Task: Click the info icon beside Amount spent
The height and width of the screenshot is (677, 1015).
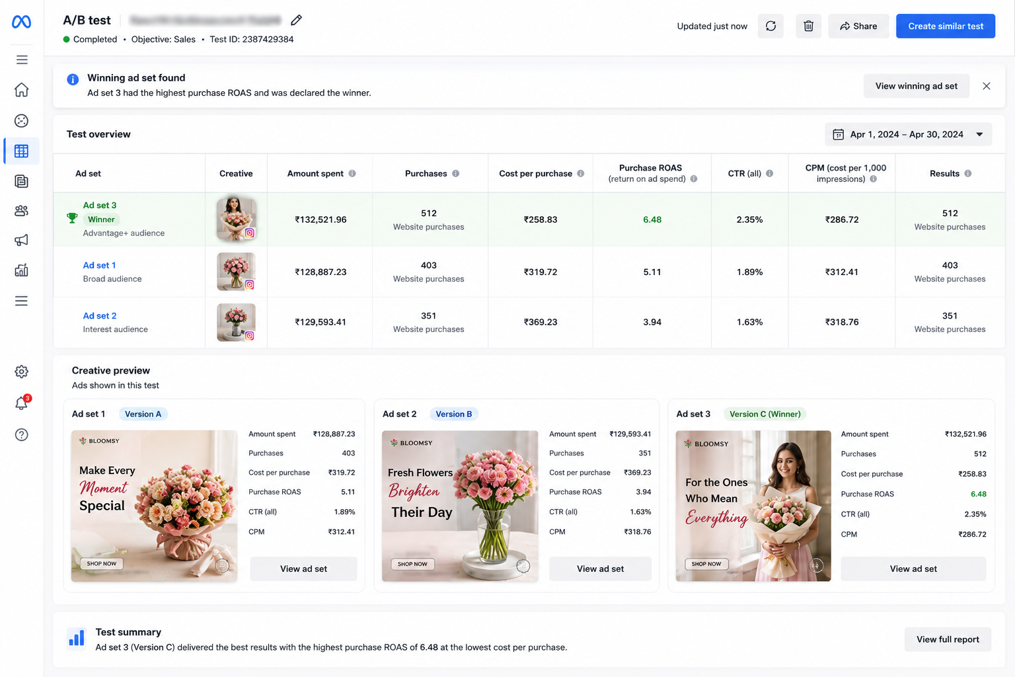Action: click(352, 173)
